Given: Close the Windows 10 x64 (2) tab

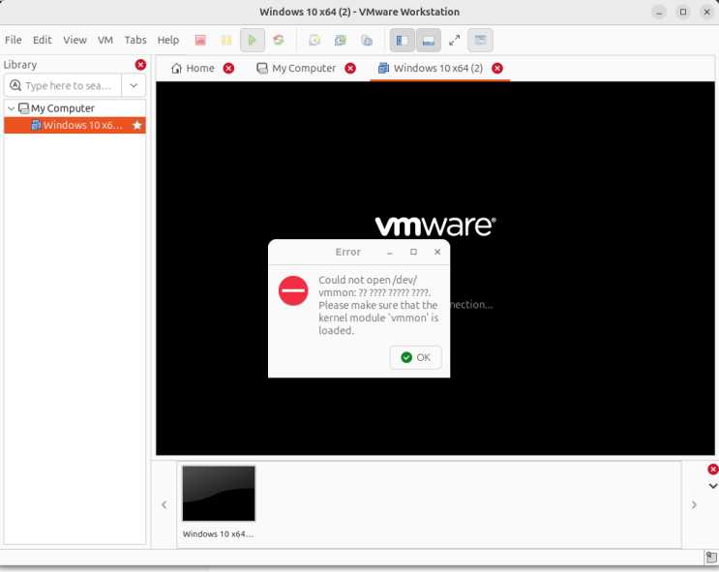Looking at the screenshot, I should [497, 69].
